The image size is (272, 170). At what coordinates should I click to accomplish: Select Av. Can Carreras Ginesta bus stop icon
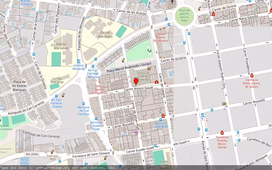(x=56, y=96)
